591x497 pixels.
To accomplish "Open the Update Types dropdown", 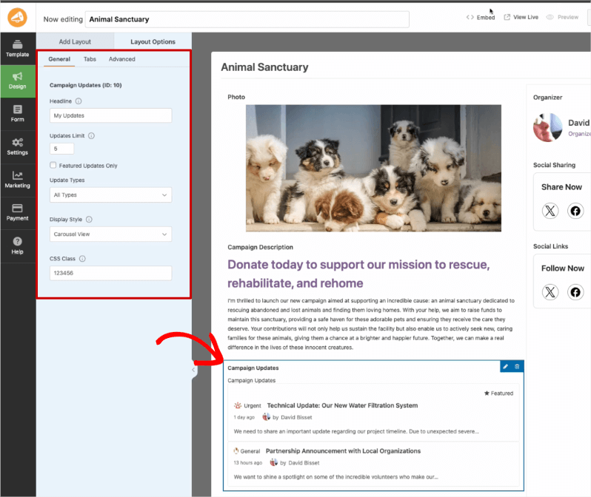I will click(110, 195).
